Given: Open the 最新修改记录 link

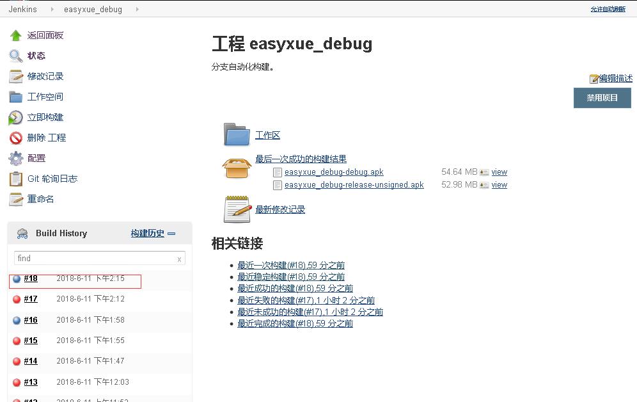Looking at the screenshot, I should click(280, 210).
